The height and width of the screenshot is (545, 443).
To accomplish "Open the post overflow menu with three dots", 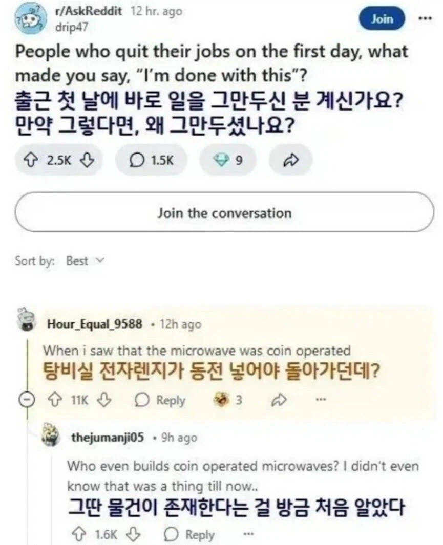I will (425, 17).
